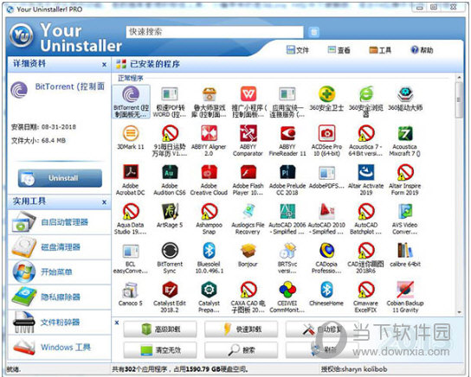Open 开始菜单 tool
Screen dimensions: 471x377
[59, 272]
